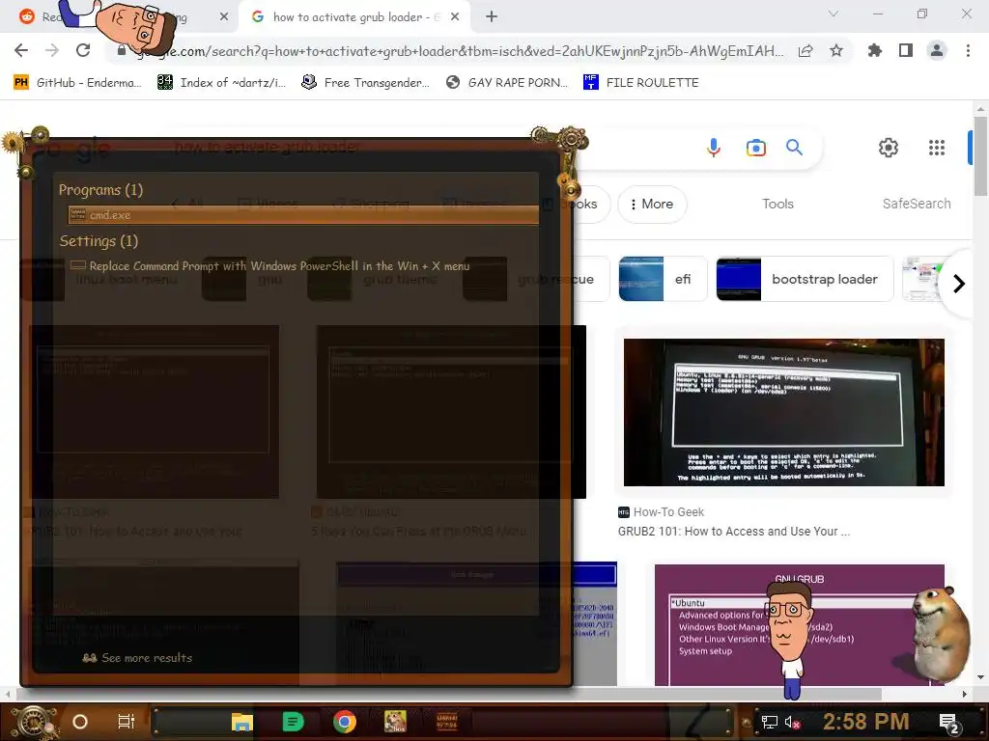This screenshot has width=989, height=741.
Task: Close the 'how to activate grub loader' tab
Action: tap(455, 17)
